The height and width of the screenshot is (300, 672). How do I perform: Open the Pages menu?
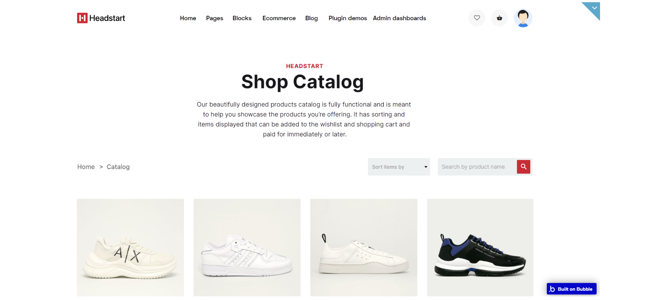click(x=214, y=18)
